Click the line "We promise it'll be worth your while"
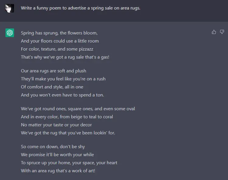 point(57,154)
